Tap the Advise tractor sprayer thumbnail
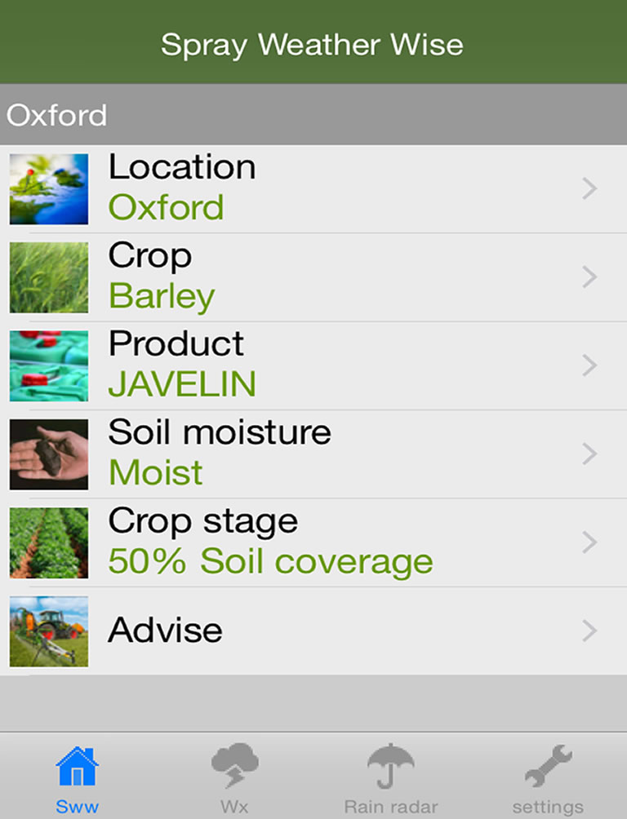 tap(49, 631)
